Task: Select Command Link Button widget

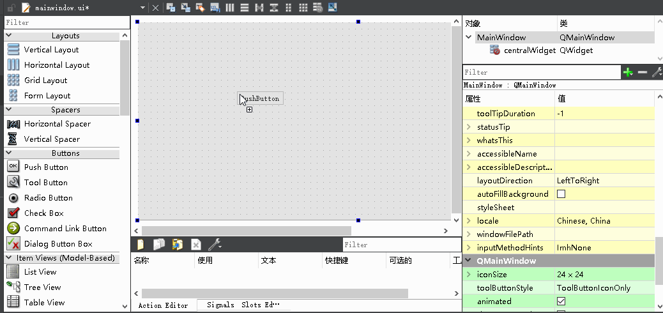Action: pyautogui.click(x=65, y=229)
